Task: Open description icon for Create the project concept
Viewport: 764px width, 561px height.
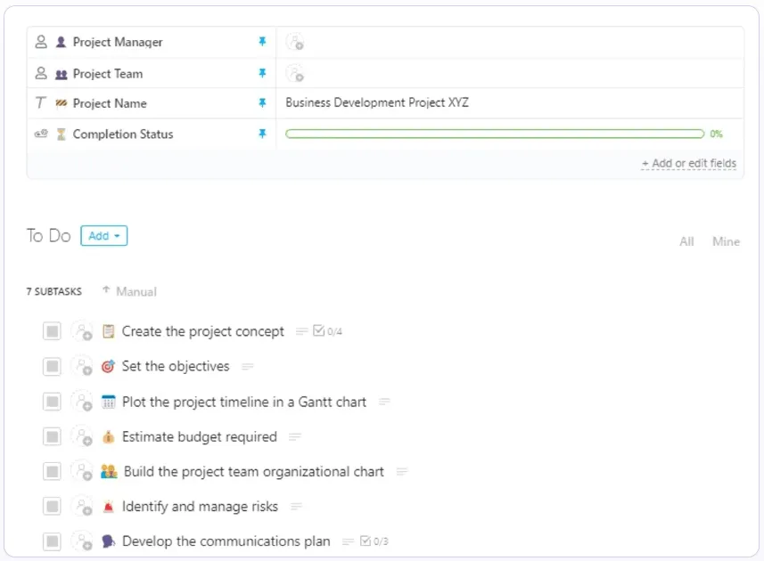Action: click(301, 331)
